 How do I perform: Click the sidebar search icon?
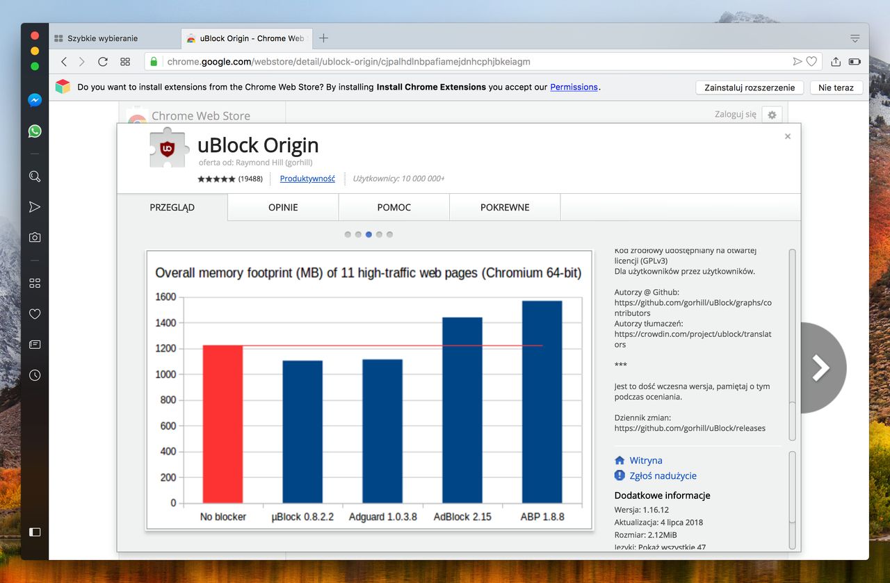pos(35,176)
